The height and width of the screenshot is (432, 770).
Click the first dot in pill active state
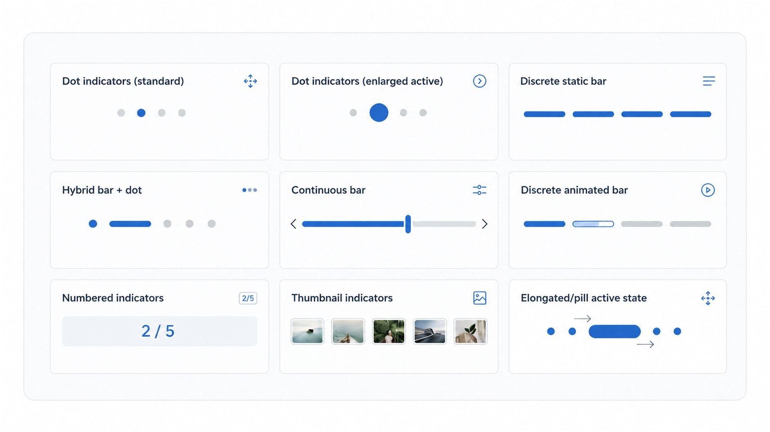551,331
